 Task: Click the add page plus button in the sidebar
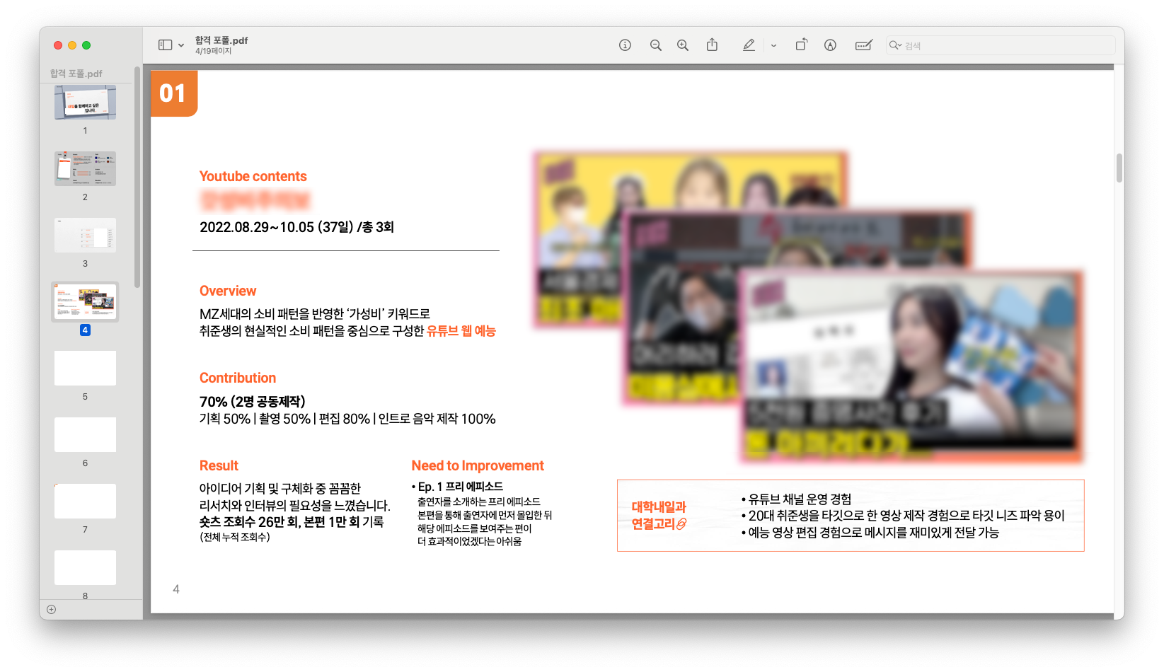(x=51, y=609)
